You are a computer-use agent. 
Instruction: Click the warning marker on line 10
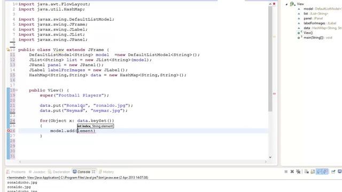tap(8, 50)
